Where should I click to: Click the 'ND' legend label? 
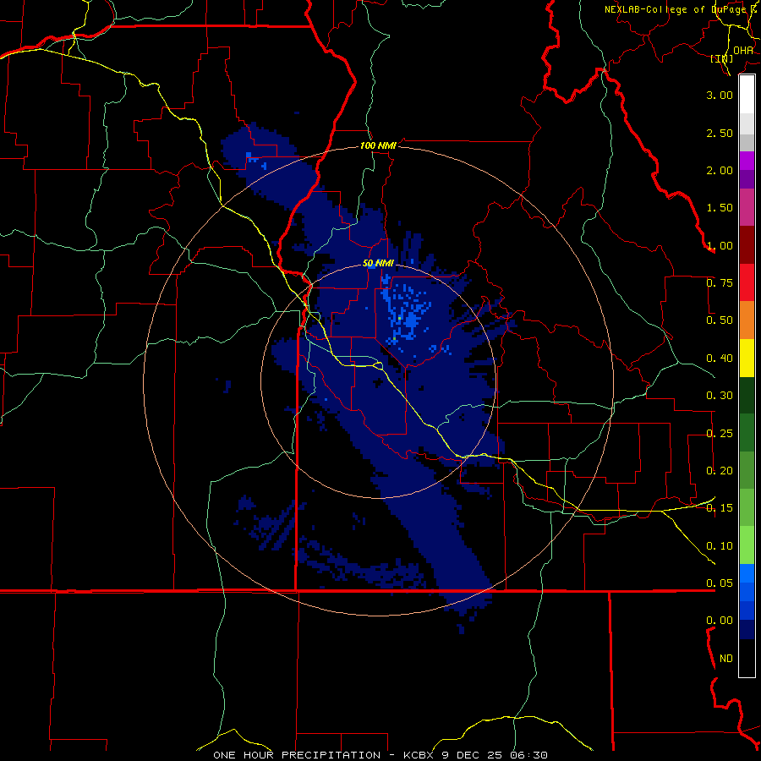point(726,659)
